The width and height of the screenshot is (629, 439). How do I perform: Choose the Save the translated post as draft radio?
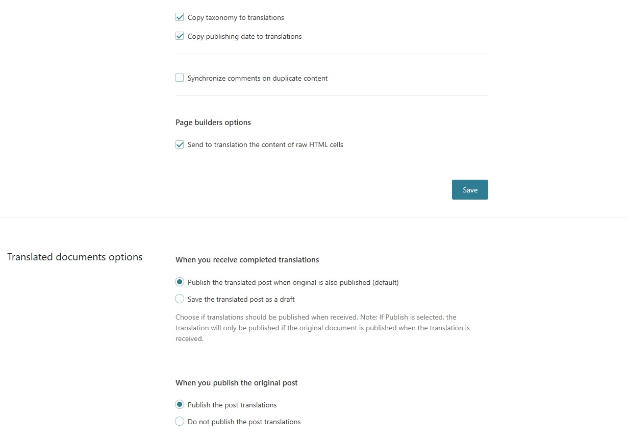coord(180,299)
